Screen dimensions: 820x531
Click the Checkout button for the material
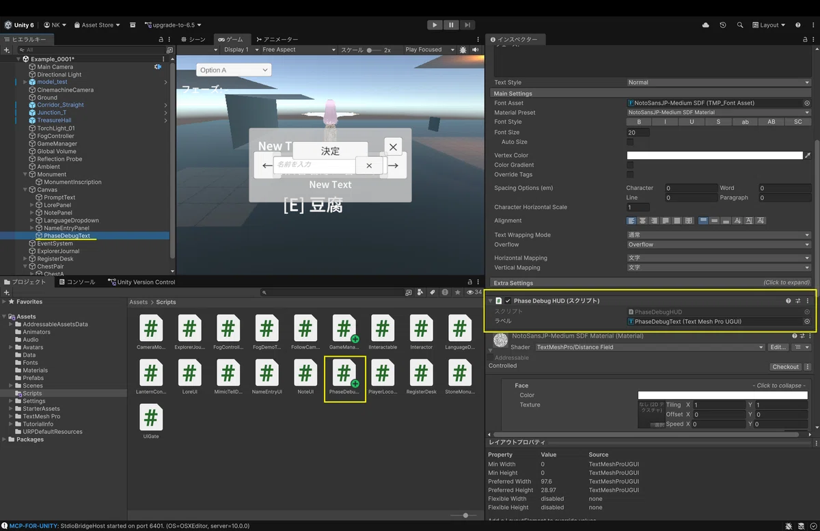point(786,367)
